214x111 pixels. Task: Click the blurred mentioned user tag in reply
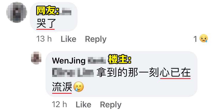pyautogui.click(x=73, y=73)
